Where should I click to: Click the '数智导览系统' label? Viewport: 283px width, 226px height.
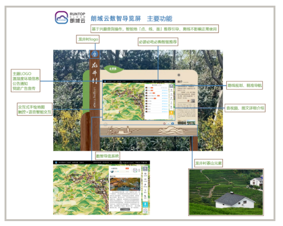coord(108,155)
